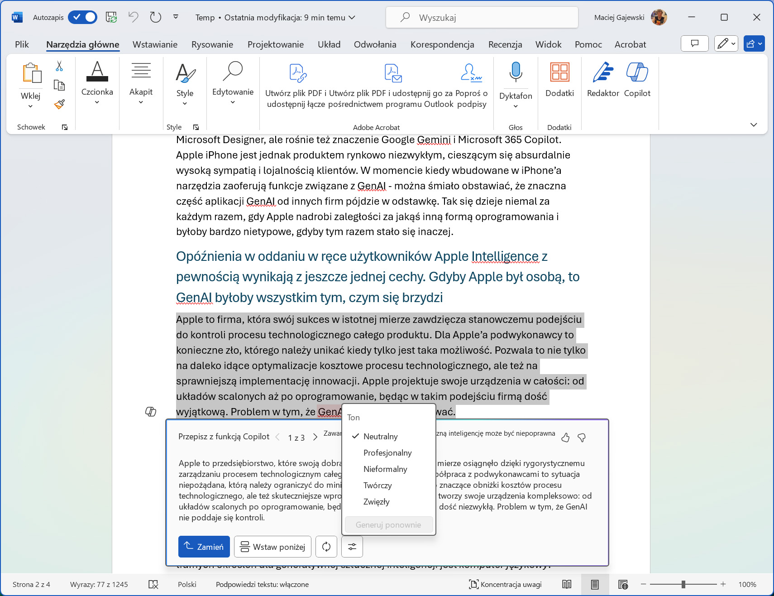Screen dimensions: 774x596
Task: Click Generuj ponownie button
Action: pos(388,524)
